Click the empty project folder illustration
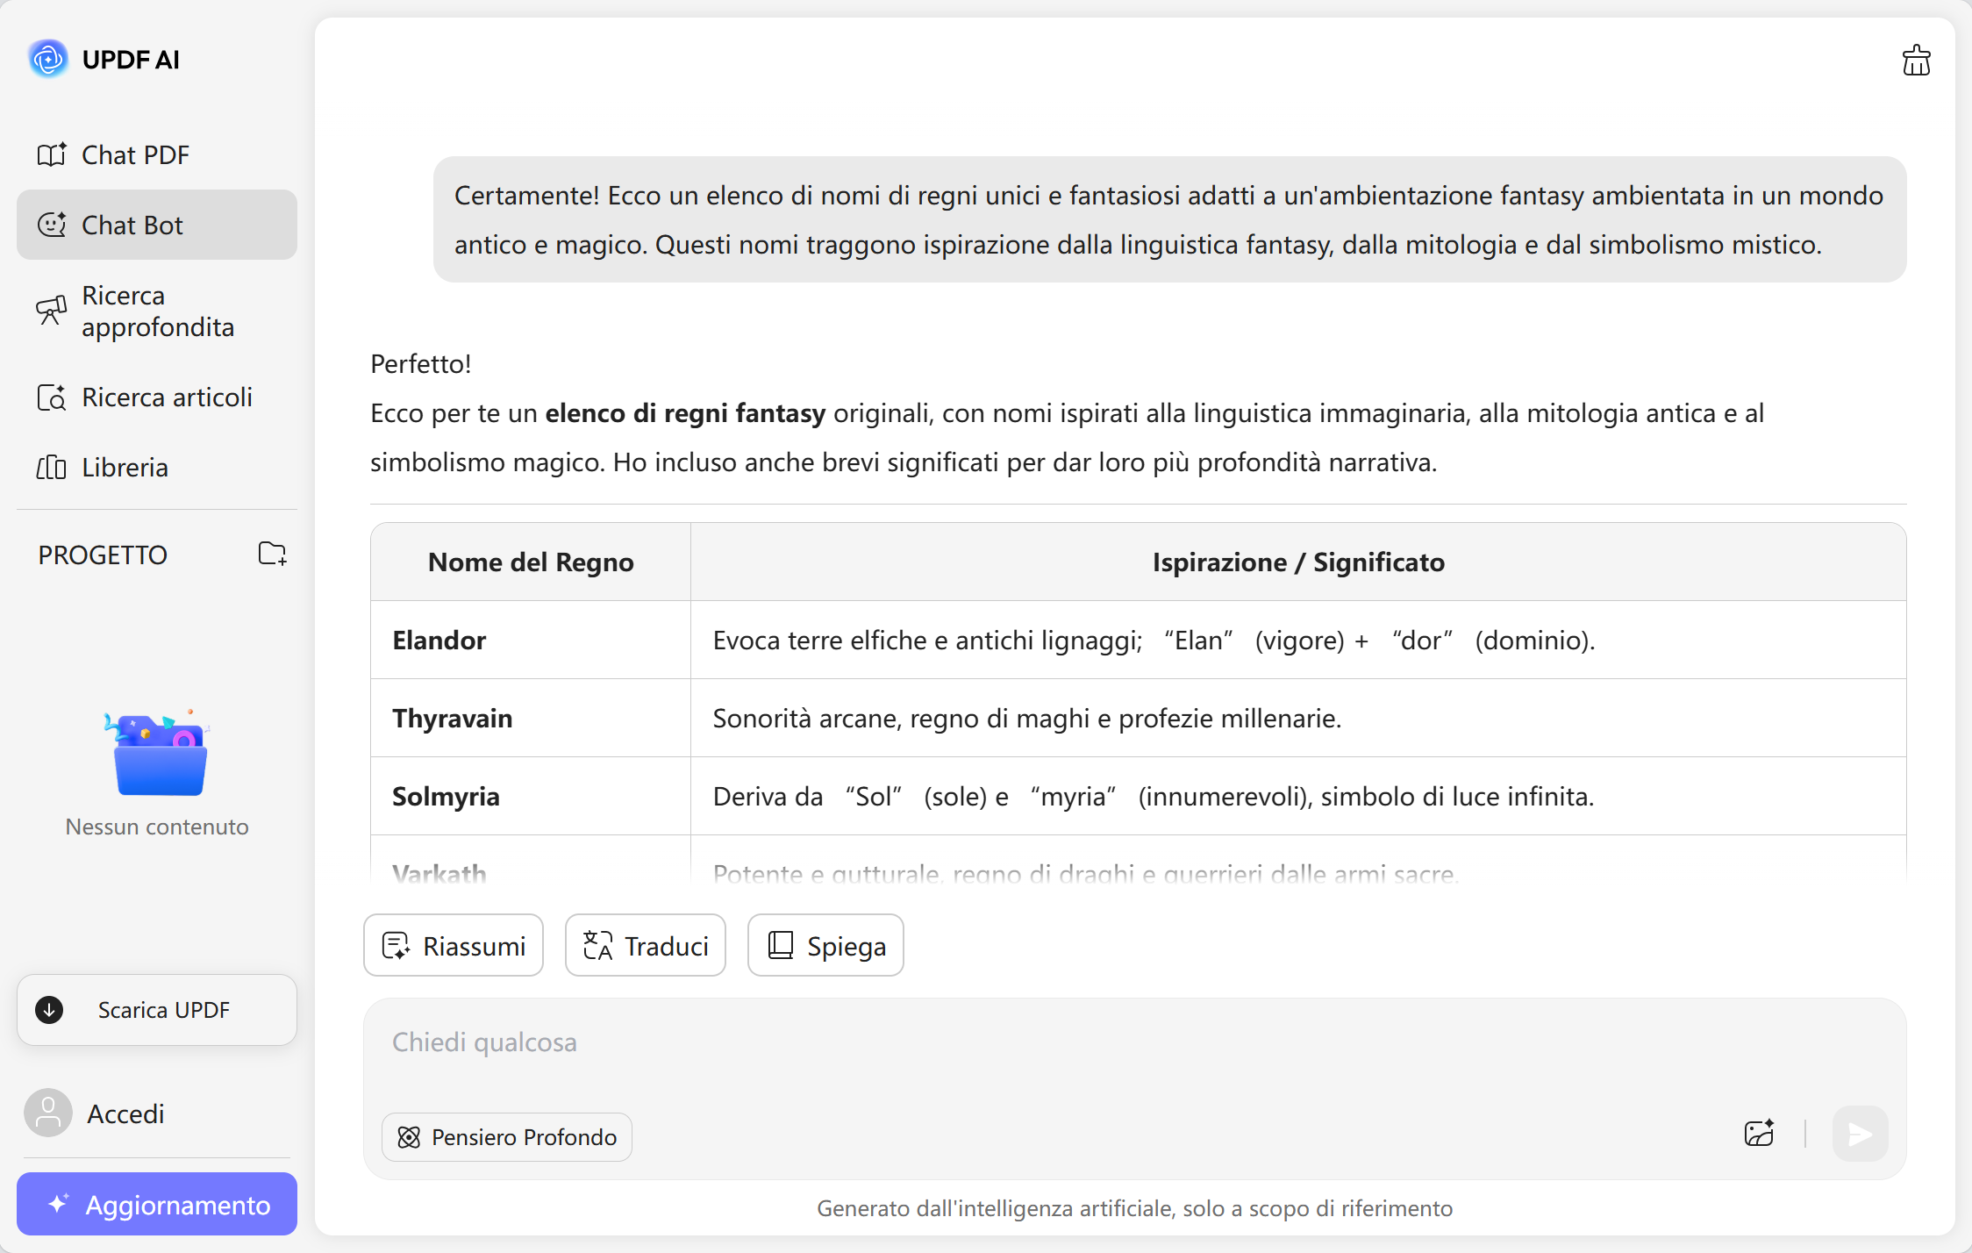1972x1253 pixels. 160,755
